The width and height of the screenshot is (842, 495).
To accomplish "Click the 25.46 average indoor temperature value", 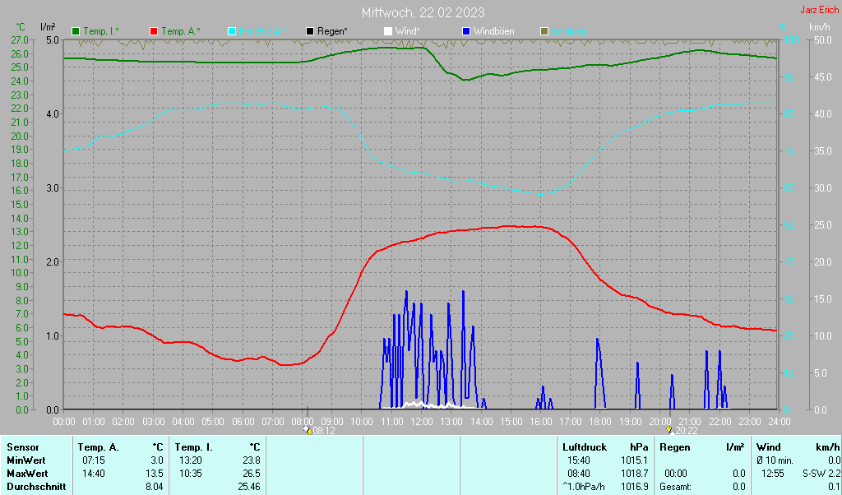I will pos(249,487).
